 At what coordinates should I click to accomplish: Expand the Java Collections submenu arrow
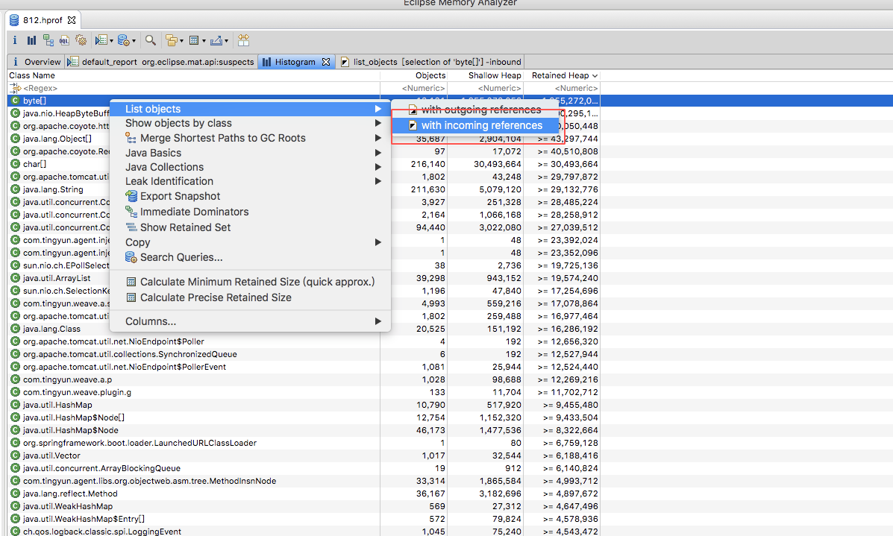click(x=377, y=166)
